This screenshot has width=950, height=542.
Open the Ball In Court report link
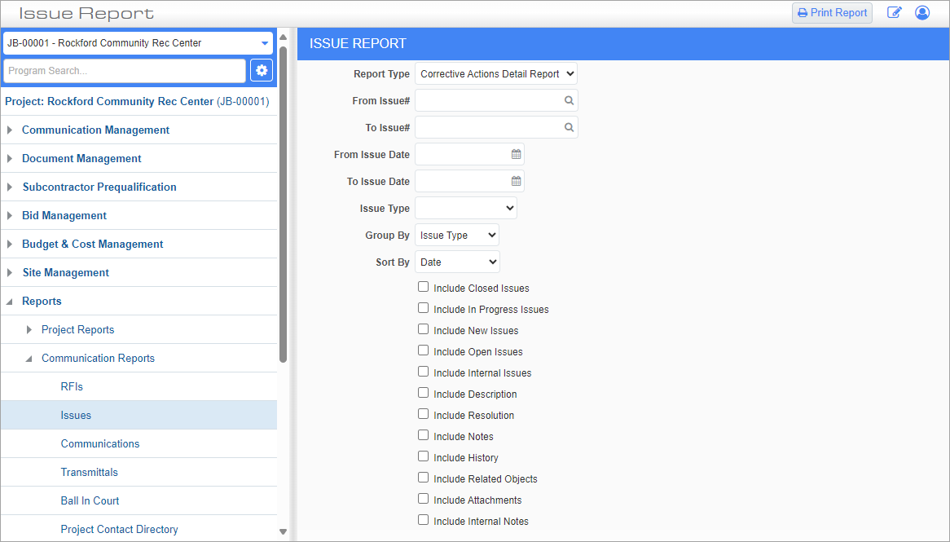coord(90,500)
